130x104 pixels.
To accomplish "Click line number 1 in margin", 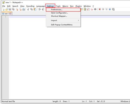I will click(5, 17).
